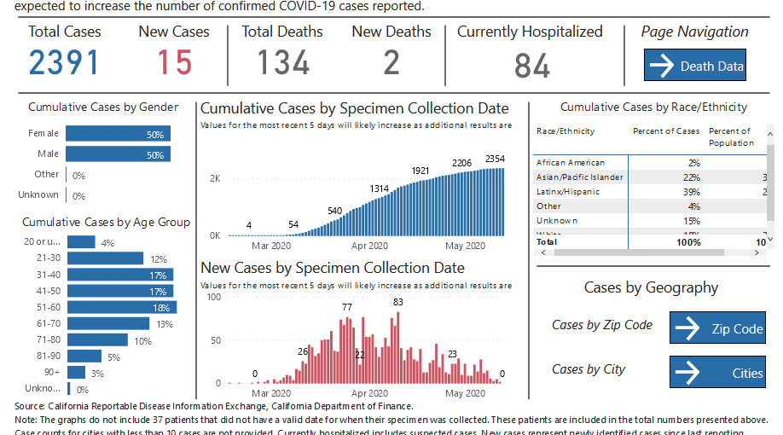Screen dimensions: 783x435
Task: Sort by Percent of Cases header
Action: [x=666, y=131]
